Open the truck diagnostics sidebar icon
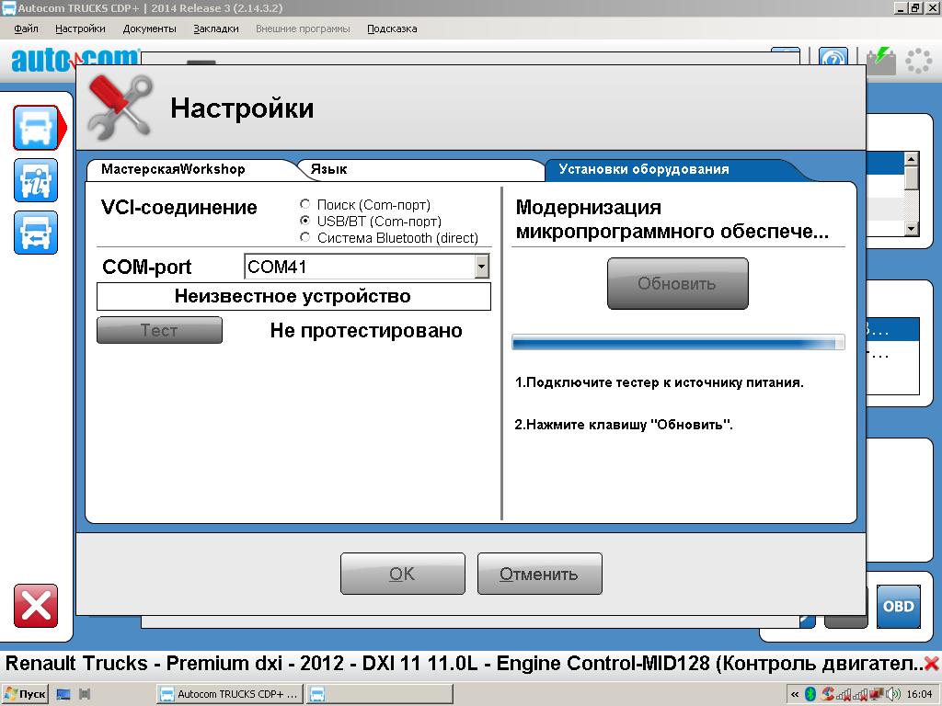This screenshot has width=942, height=706. coord(36,127)
